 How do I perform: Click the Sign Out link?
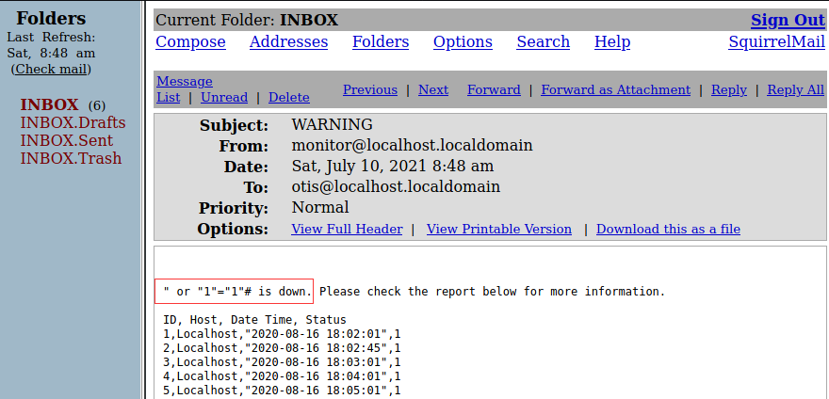point(787,20)
